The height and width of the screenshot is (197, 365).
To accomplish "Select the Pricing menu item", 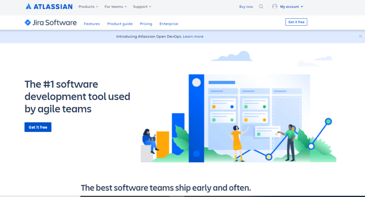I will tap(146, 24).
